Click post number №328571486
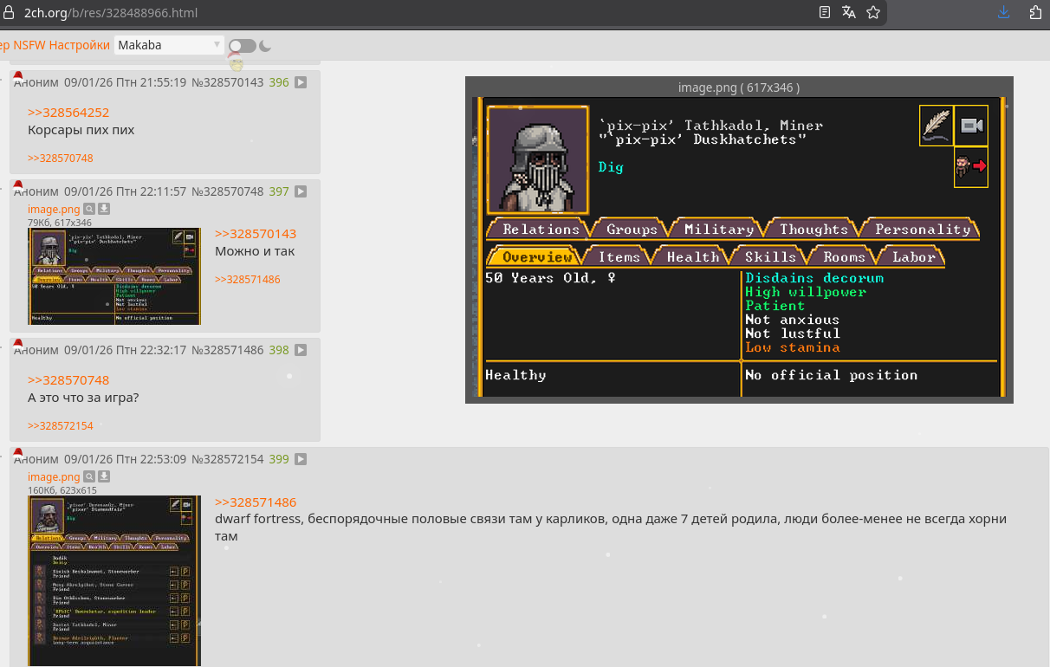Screen dimensions: 1050x667 227,351
